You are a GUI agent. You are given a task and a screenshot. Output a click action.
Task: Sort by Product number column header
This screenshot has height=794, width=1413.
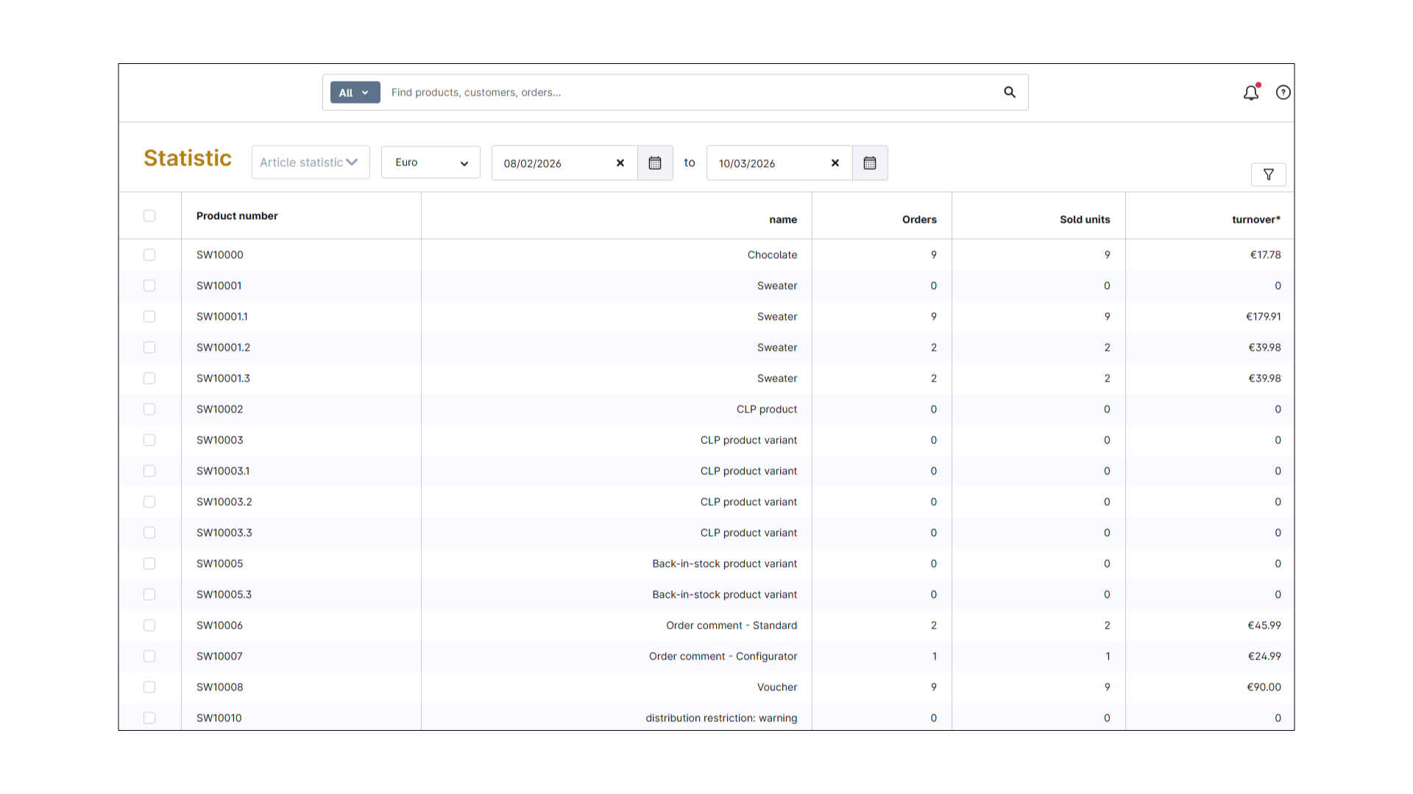(237, 215)
